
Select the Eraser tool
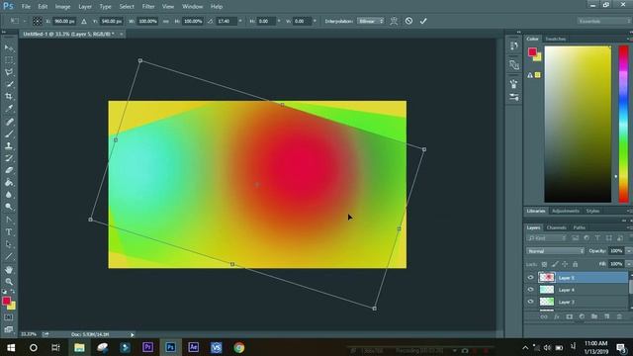click(9, 170)
